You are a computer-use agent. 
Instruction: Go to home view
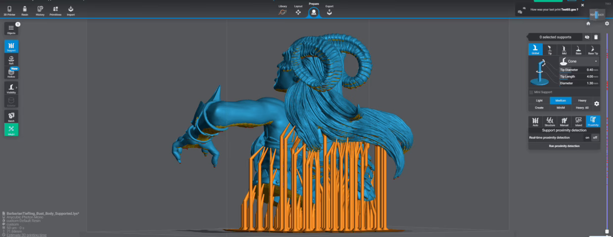click(x=588, y=23)
